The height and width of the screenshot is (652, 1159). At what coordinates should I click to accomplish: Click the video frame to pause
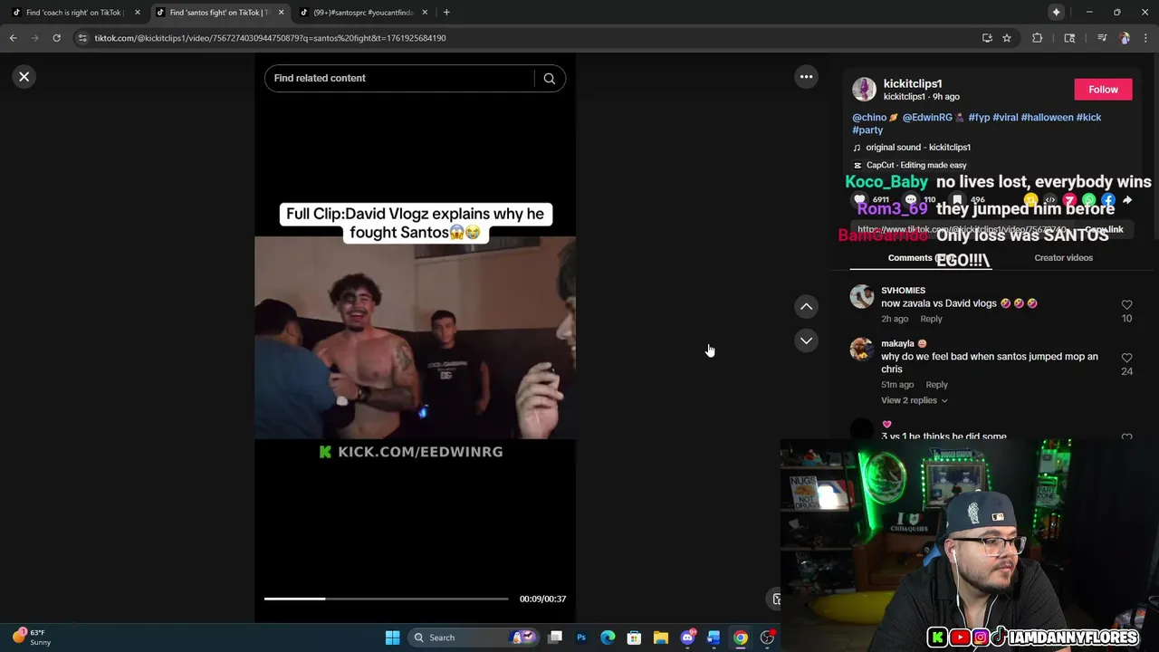pyautogui.click(x=415, y=338)
